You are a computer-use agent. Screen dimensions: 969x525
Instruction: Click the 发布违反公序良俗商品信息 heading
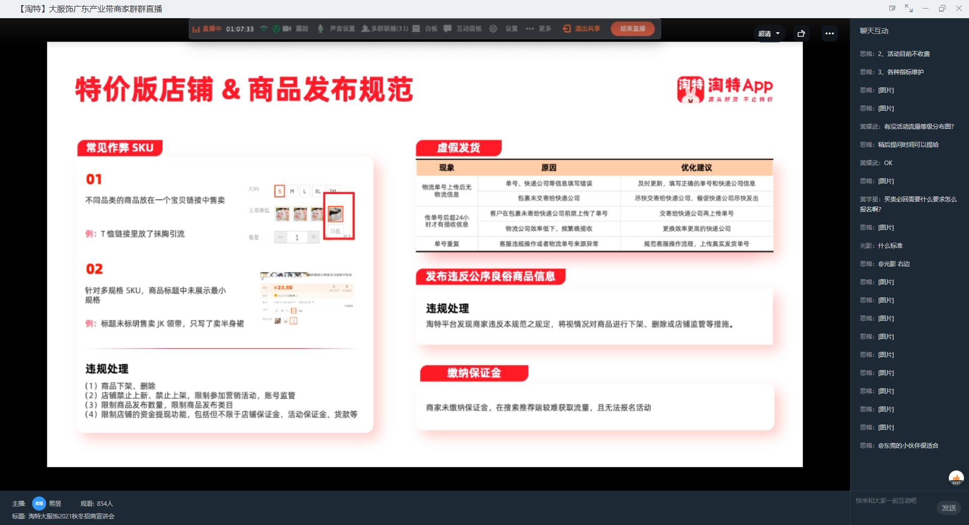click(491, 276)
